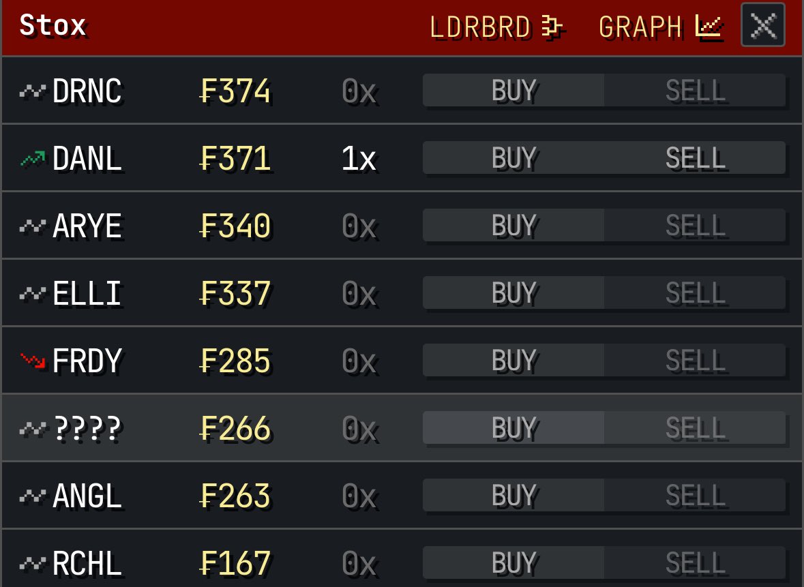Select the ELLI ticker name
804x587 pixels.
pos(87,293)
